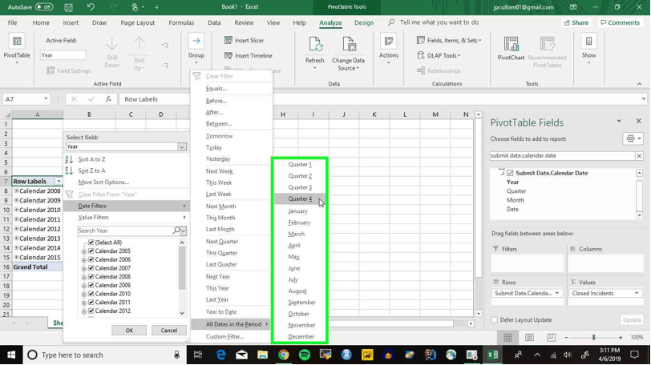
Task: Open Chrome from the taskbar
Action: (x=284, y=355)
